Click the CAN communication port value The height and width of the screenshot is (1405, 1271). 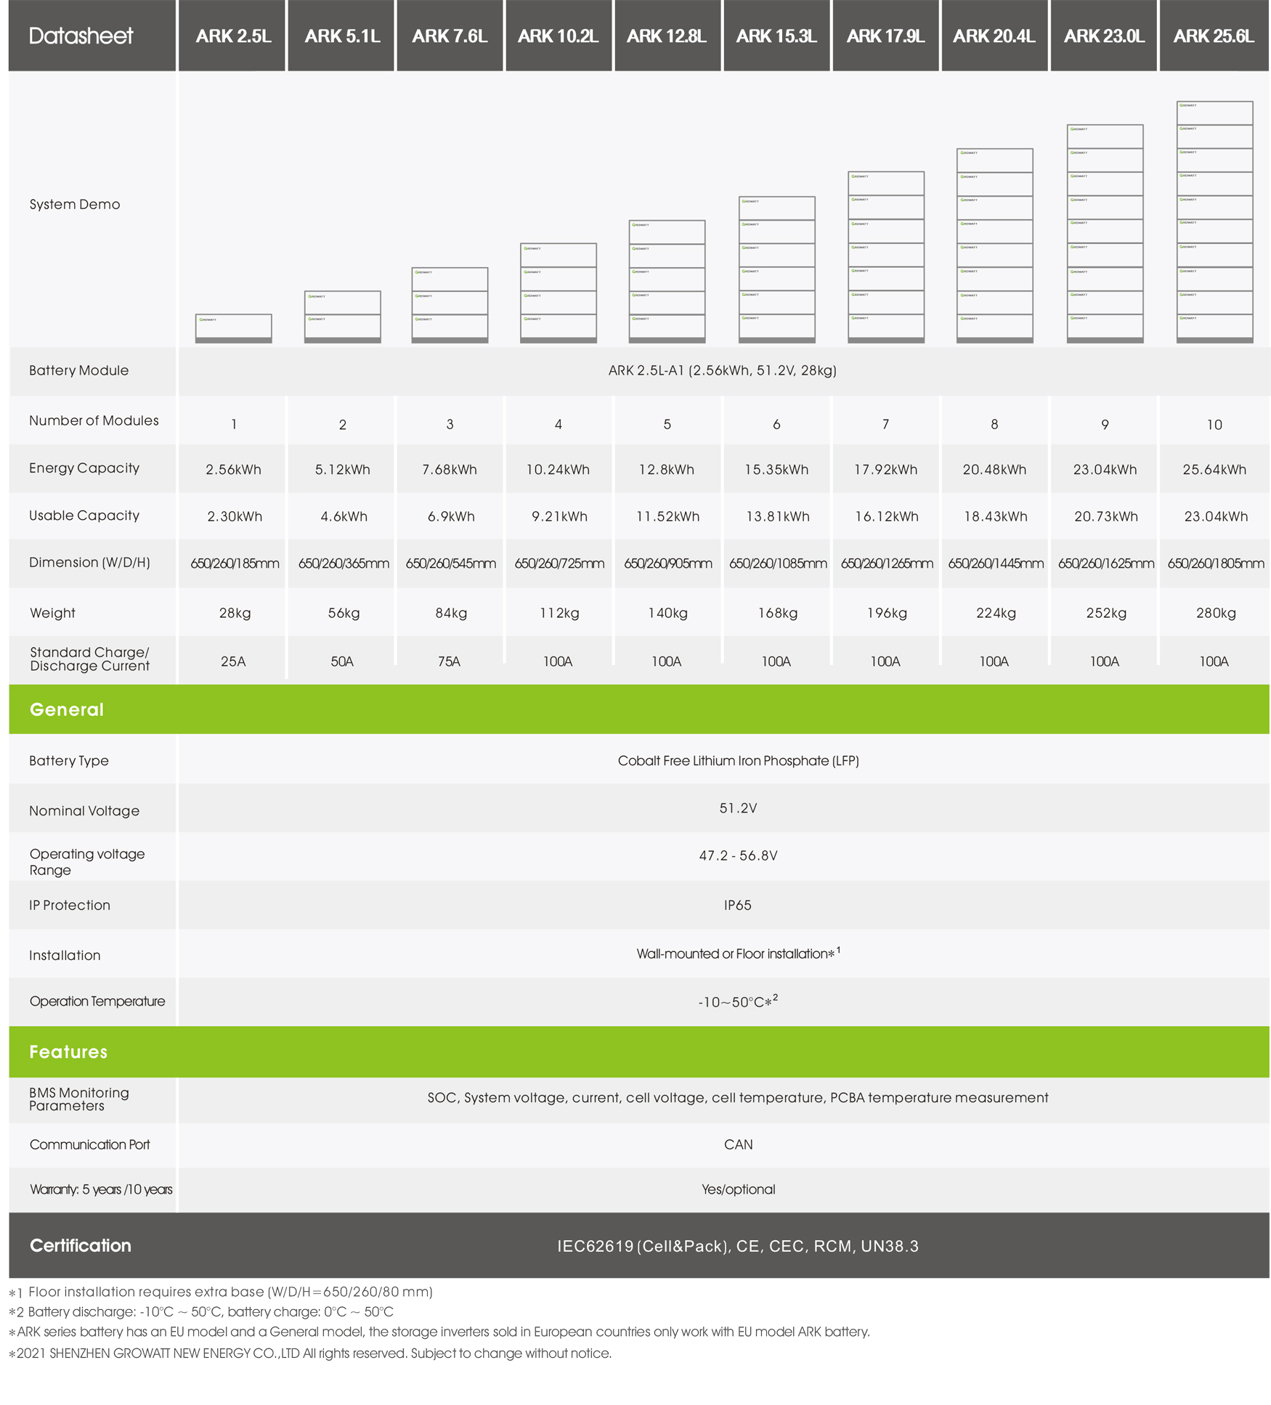tap(738, 1145)
